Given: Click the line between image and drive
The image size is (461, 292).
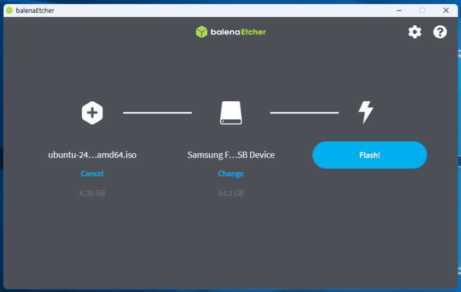Looking at the screenshot, I should coord(157,112).
